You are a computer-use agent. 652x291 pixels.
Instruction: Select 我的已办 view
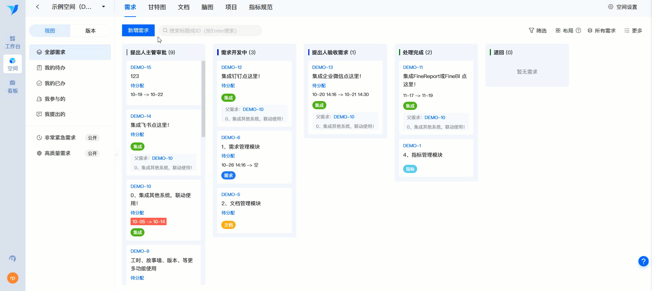coord(70,83)
